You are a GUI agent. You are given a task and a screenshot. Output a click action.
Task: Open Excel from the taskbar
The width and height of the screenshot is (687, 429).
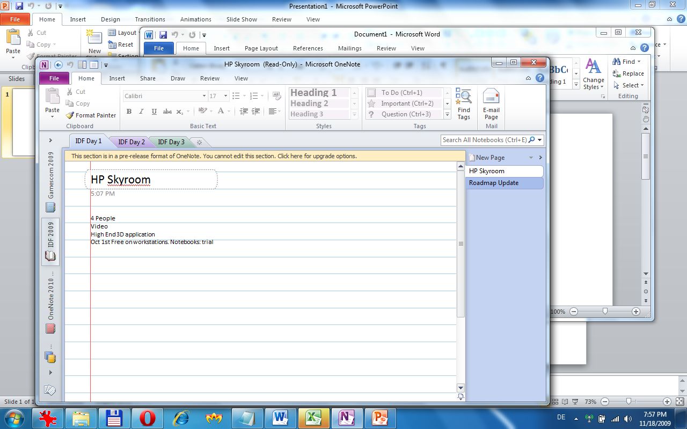[313, 417]
